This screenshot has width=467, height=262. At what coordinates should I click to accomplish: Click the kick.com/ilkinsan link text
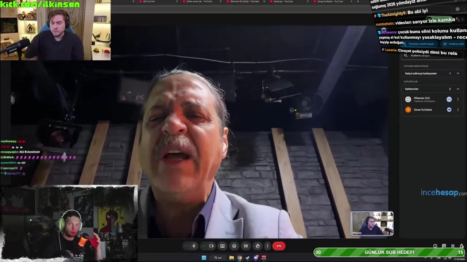[40, 4]
